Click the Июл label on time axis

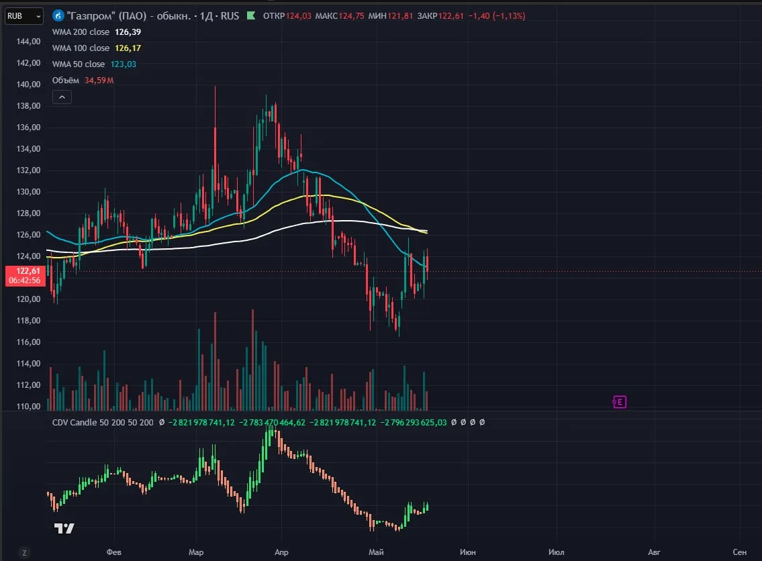(557, 552)
